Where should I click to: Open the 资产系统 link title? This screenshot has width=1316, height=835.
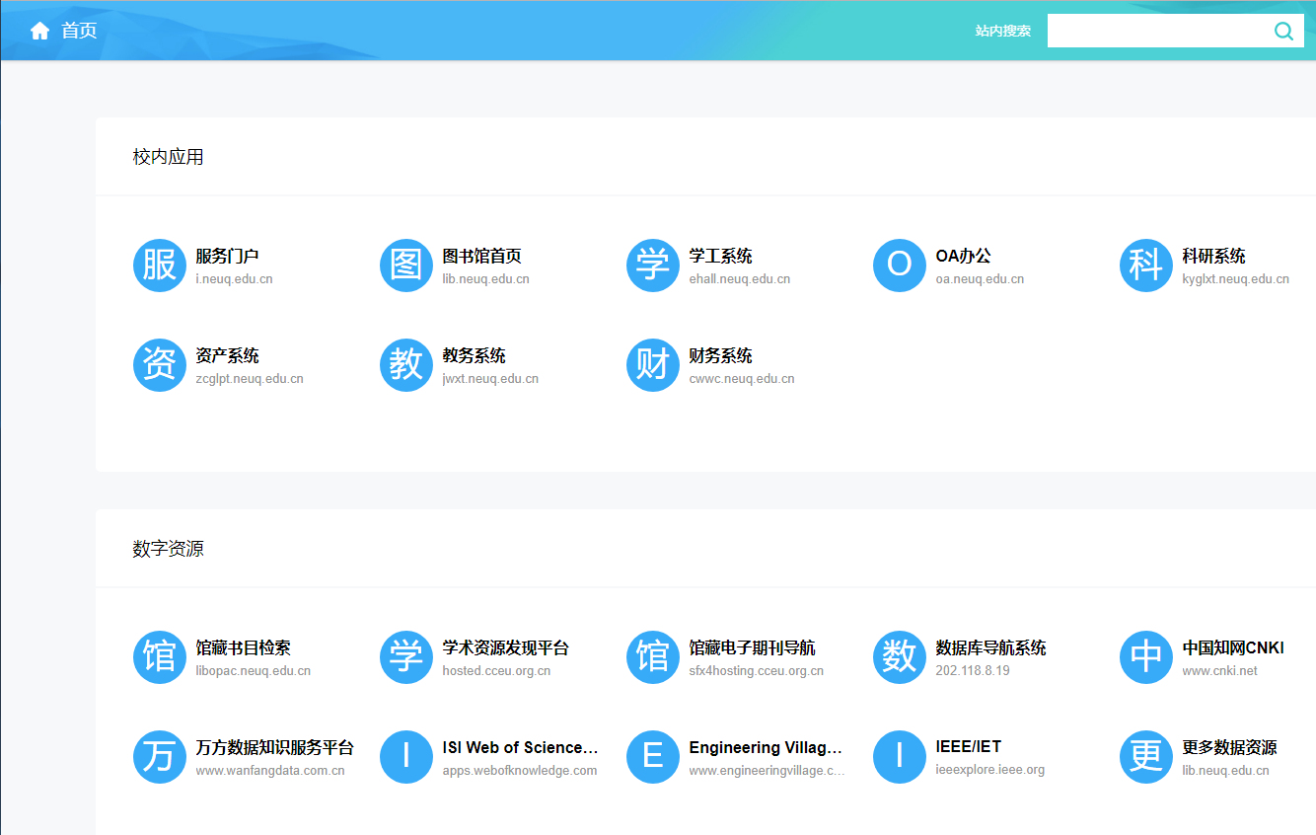(x=227, y=356)
